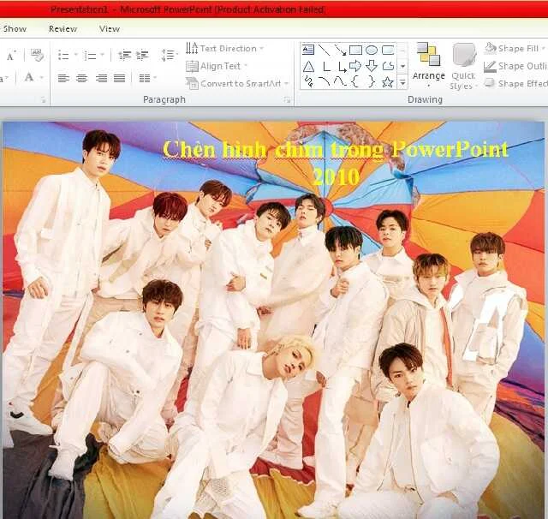Select the Left Brace shape
The height and width of the screenshot is (519, 548).
coord(355,81)
